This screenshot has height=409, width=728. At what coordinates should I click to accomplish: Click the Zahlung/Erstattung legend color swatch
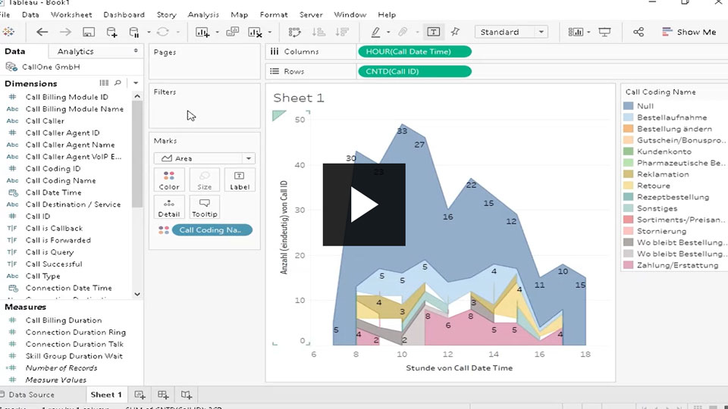coord(628,265)
